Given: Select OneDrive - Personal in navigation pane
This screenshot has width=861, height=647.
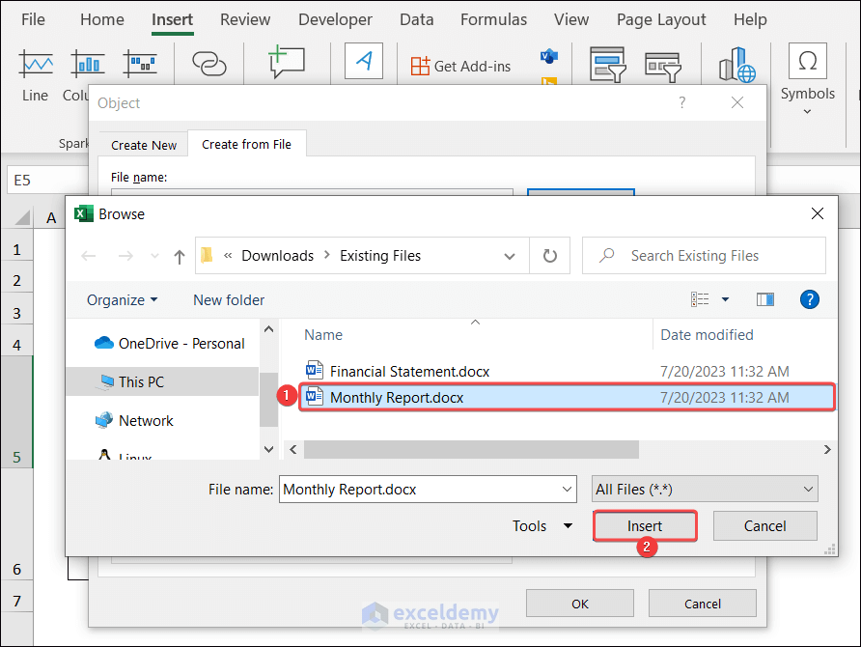Looking at the screenshot, I should coord(169,344).
